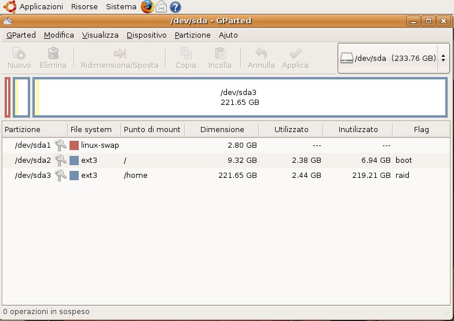
Task: Click the linux-swap file system text
Action: [x=100, y=145]
